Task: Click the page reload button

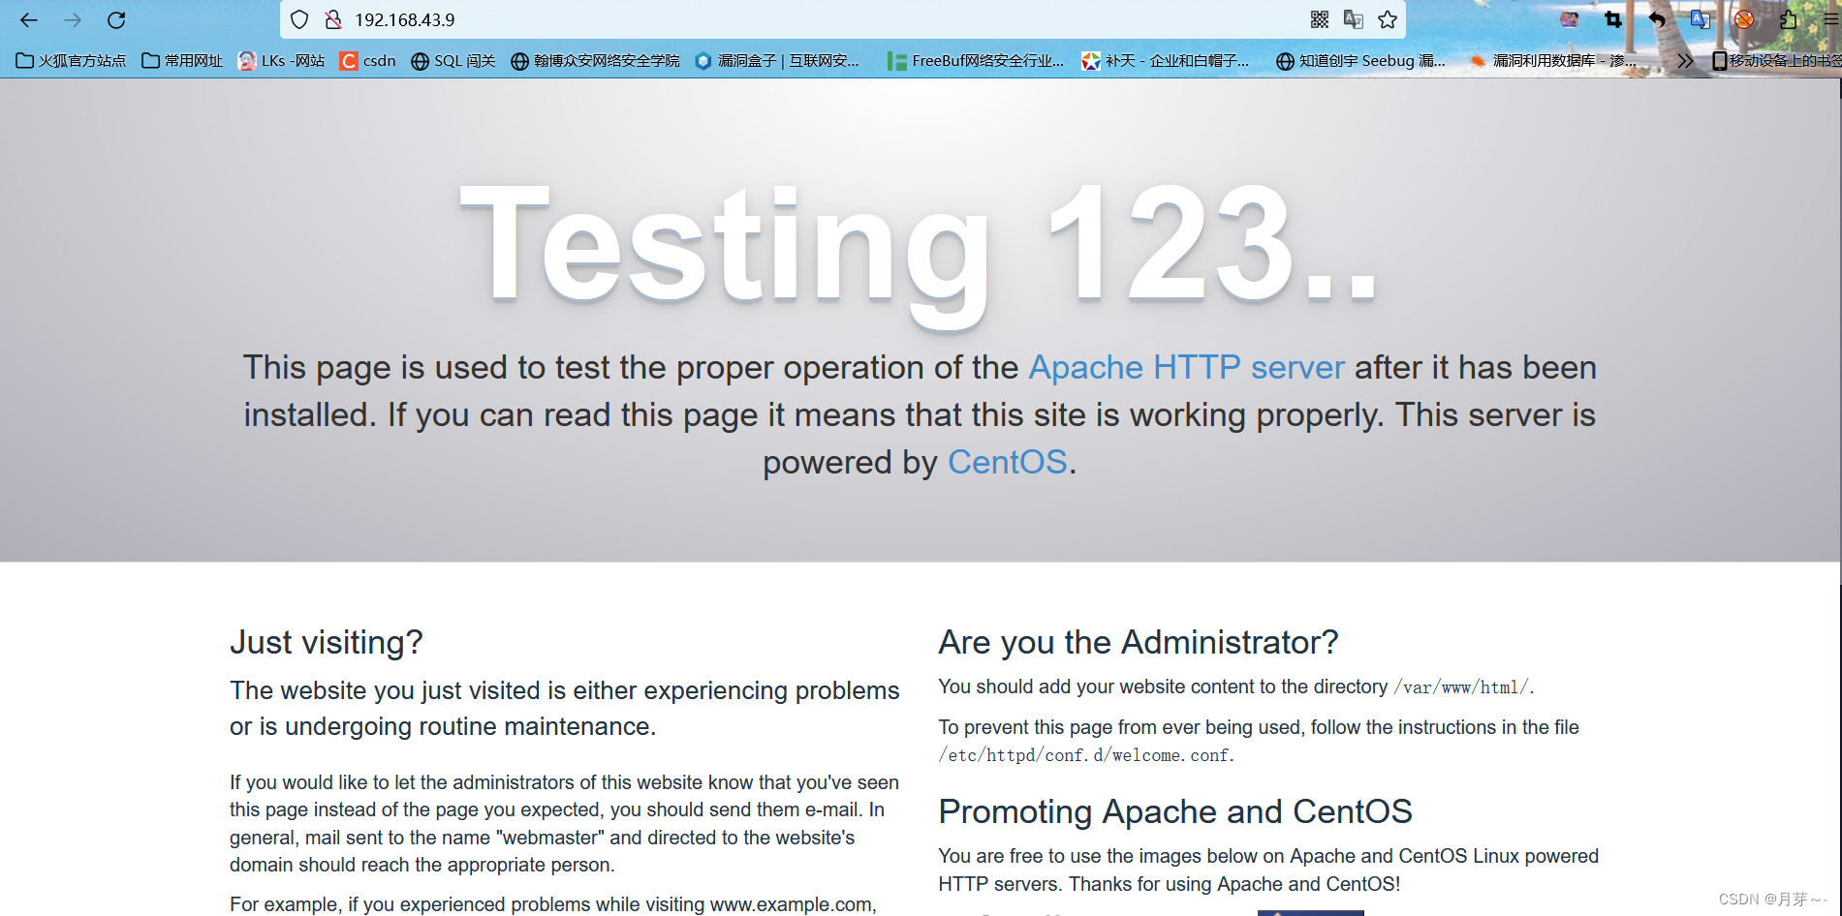Action: tap(116, 19)
